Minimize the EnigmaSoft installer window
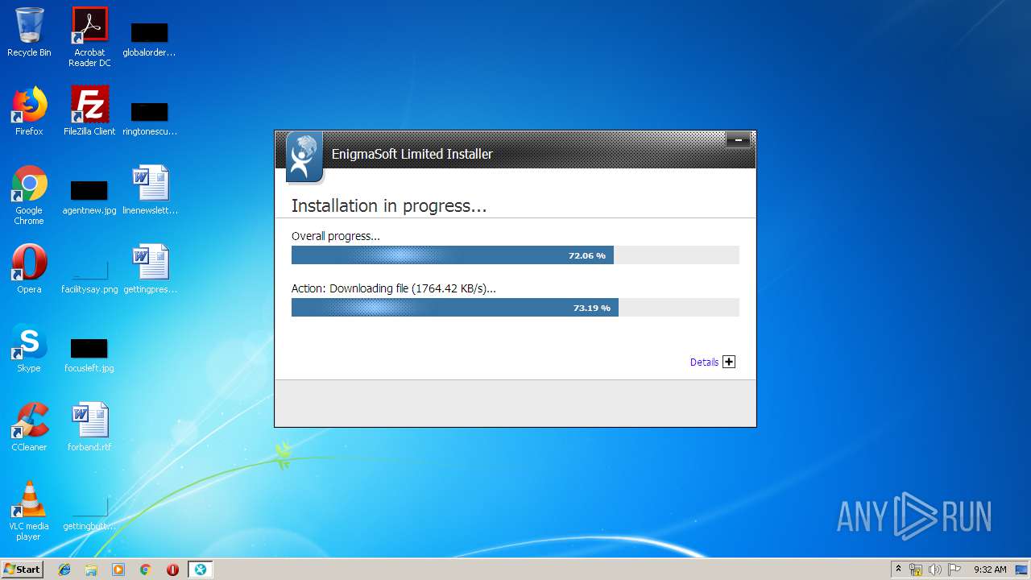The height and width of the screenshot is (580, 1031). 738,140
